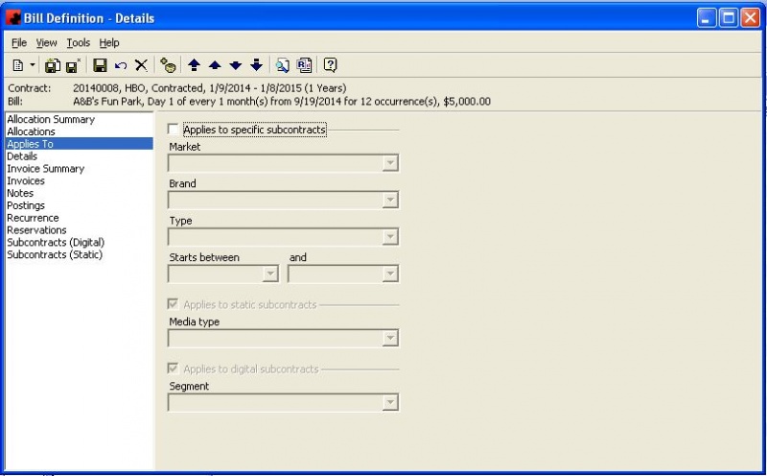Expand the Brand dropdown list
Image resolution: width=767 pixels, height=476 pixels.
[389, 201]
